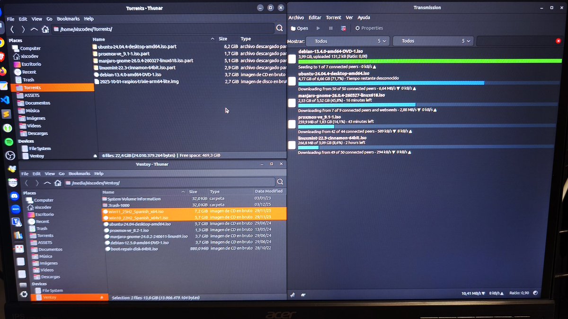Open the Go menu in Ventoy window
Screen dimensions: 568x319
[x=62, y=174]
